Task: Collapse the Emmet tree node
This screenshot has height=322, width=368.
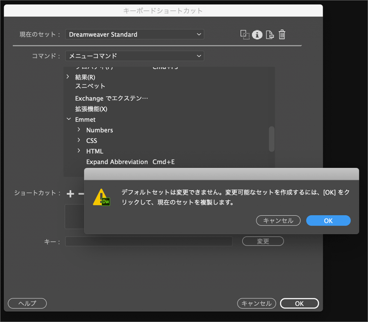Action: coord(69,120)
